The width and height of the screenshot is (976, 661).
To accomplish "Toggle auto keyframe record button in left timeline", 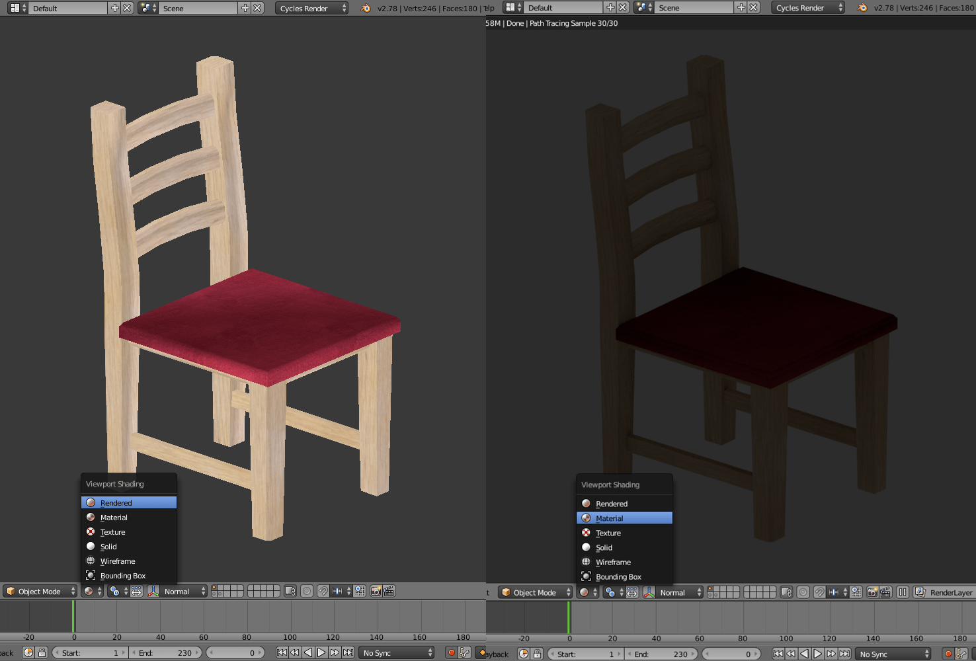I will (451, 653).
